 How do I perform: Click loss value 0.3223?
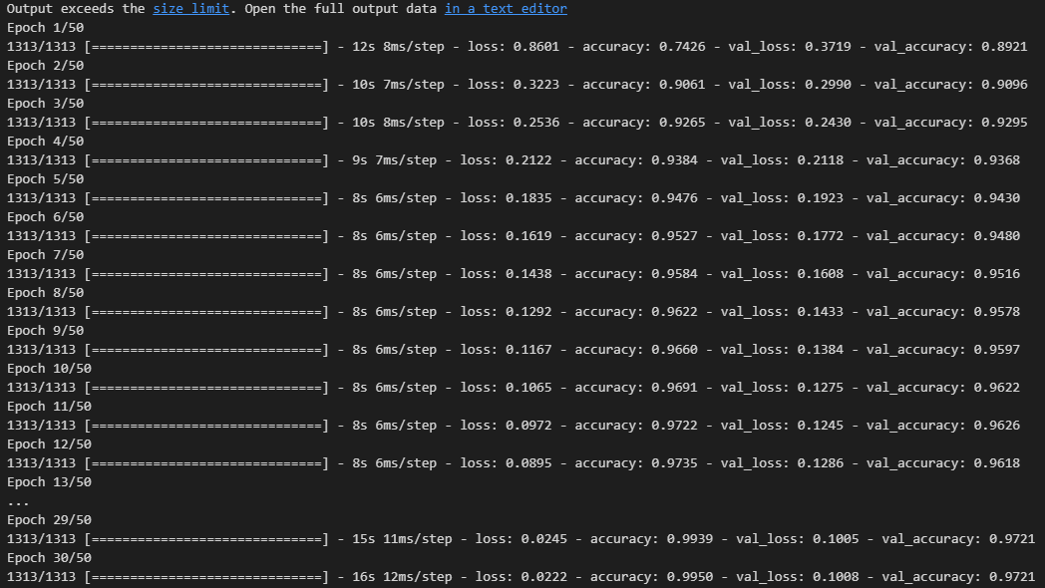click(536, 85)
